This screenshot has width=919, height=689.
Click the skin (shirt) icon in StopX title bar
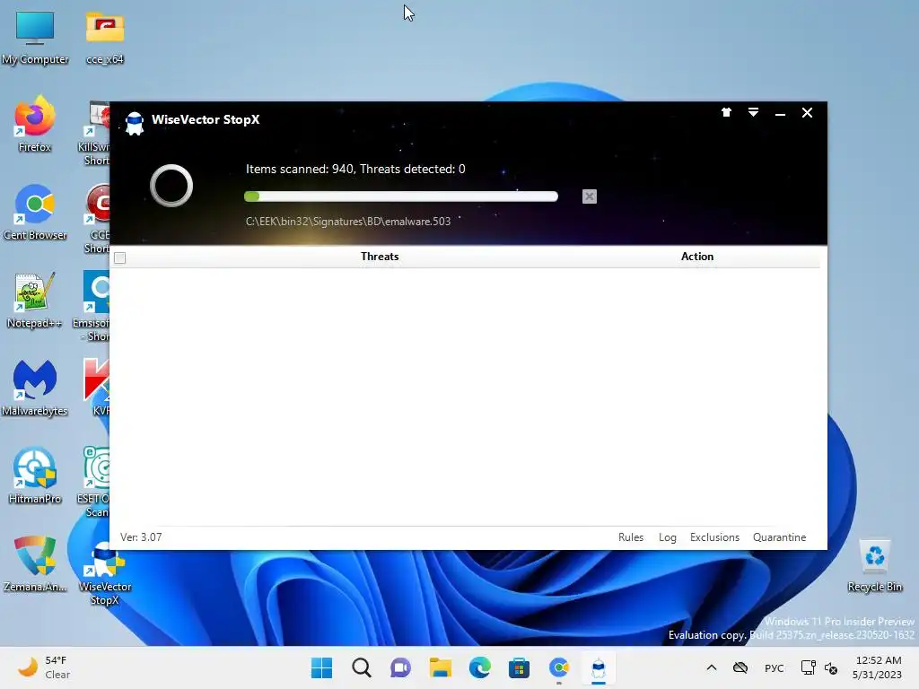726,112
